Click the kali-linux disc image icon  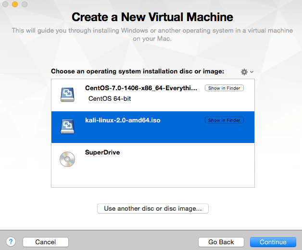(x=67, y=127)
